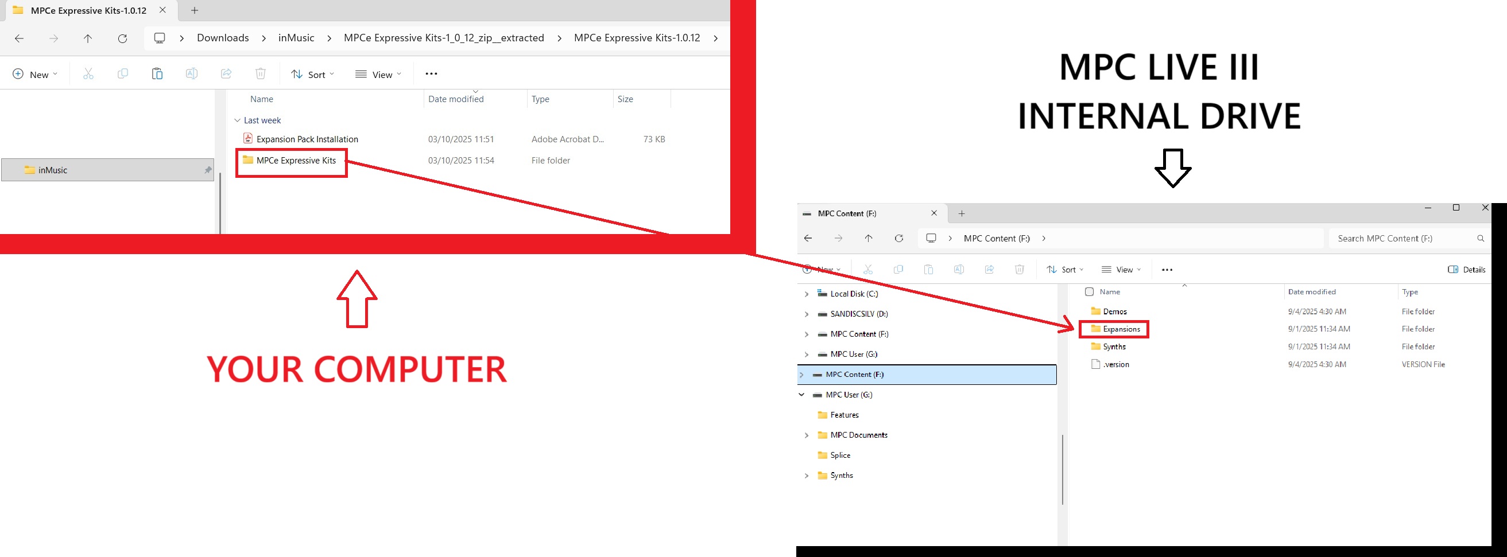Viewport: 1507px width, 557px height.
Task: Select the MPC Content (F:) tab
Action: [x=871, y=213]
